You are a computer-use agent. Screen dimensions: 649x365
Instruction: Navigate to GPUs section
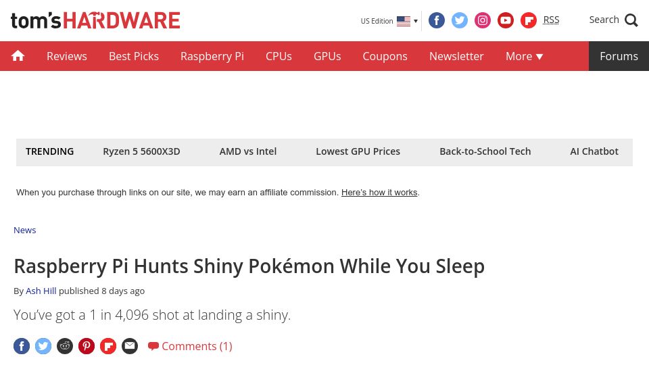coord(327,56)
